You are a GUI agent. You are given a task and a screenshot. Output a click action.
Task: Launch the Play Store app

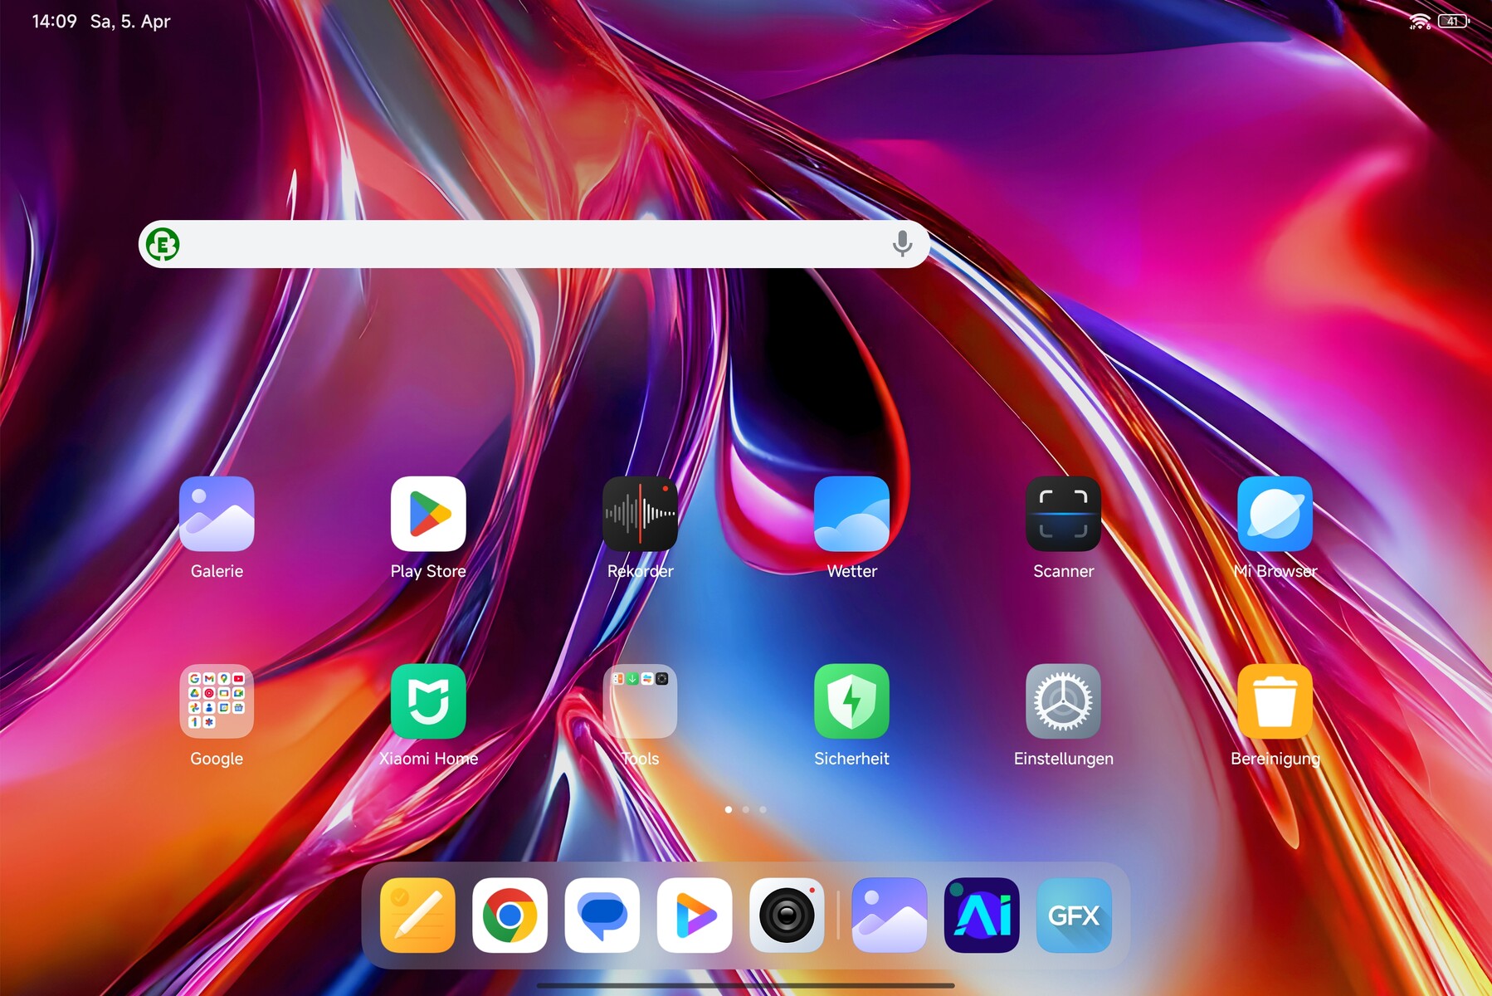tap(428, 514)
